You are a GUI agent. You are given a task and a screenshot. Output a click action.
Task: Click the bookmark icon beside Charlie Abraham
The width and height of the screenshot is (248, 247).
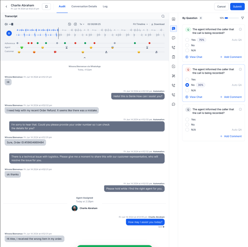(46, 7)
